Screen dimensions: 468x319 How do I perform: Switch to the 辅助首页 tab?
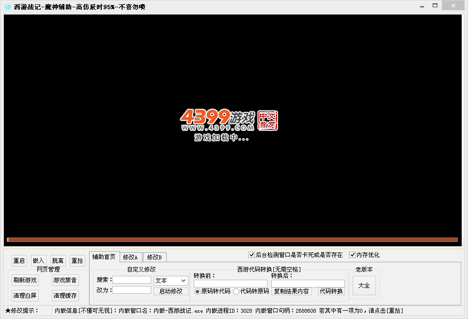104,257
